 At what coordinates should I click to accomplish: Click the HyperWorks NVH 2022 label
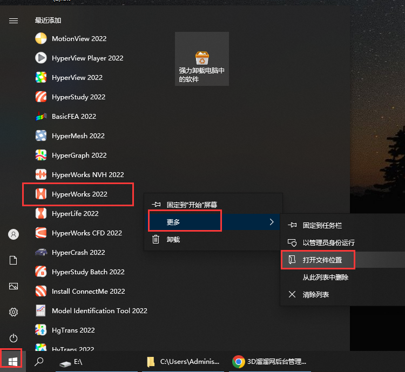pyautogui.click(x=88, y=175)
